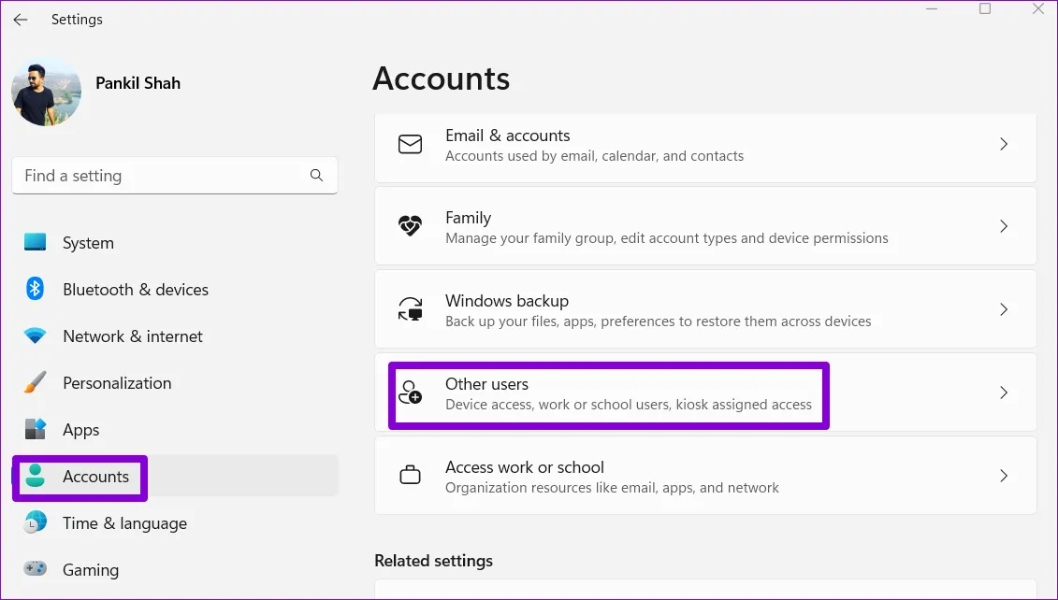The height and width of the screenshot is (600, 1058).
Task: Click the Email & accounts envelope icon
Action: 410,145
